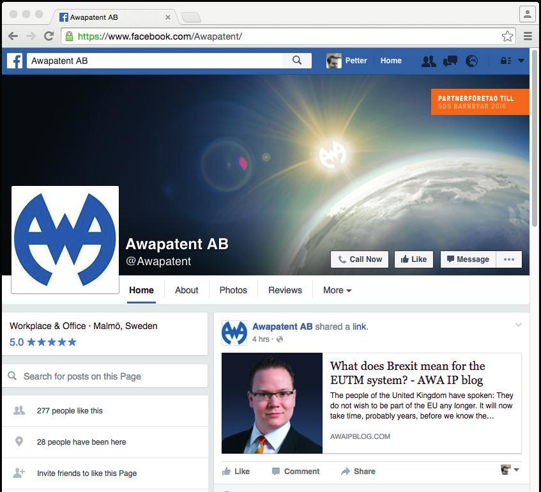The image size is (541, 492).
Task: Open the privacy shortcuts lock icon
Action: [505, 61]
